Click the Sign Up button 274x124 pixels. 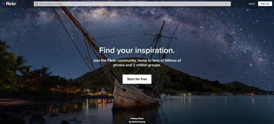point(265,4)
